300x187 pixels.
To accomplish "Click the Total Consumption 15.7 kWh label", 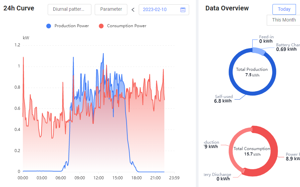I will pos(252,151).
